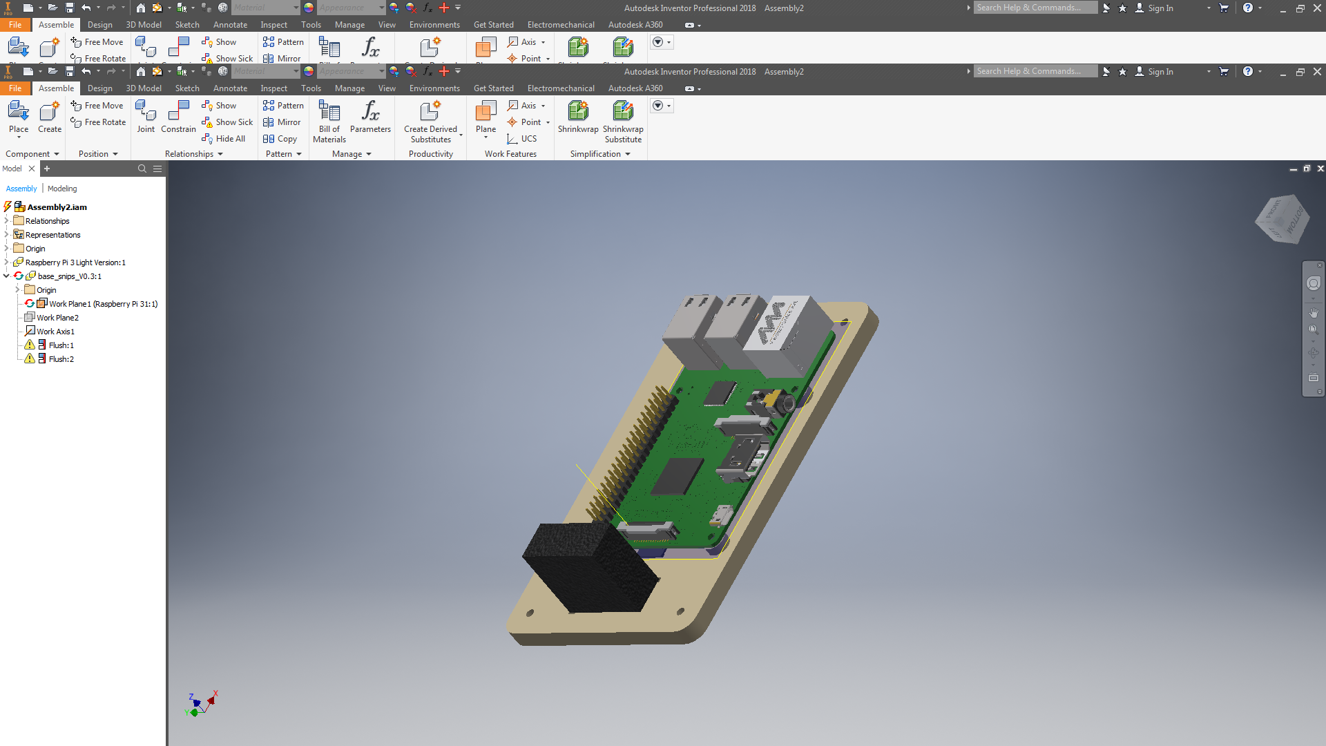The height and width of the screenshot is (746, 1326).
Task: Click the Mirror pattern tool
Action: tap(282, 122)
